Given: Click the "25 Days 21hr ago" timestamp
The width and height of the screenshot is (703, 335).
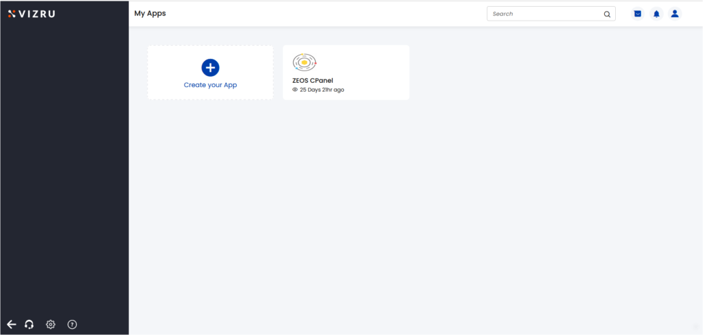Looking at the screenshot, I should (x=322, y=90).
